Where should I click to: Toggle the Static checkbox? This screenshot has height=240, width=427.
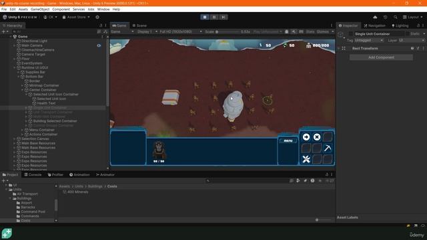click(x=408, y=34)
